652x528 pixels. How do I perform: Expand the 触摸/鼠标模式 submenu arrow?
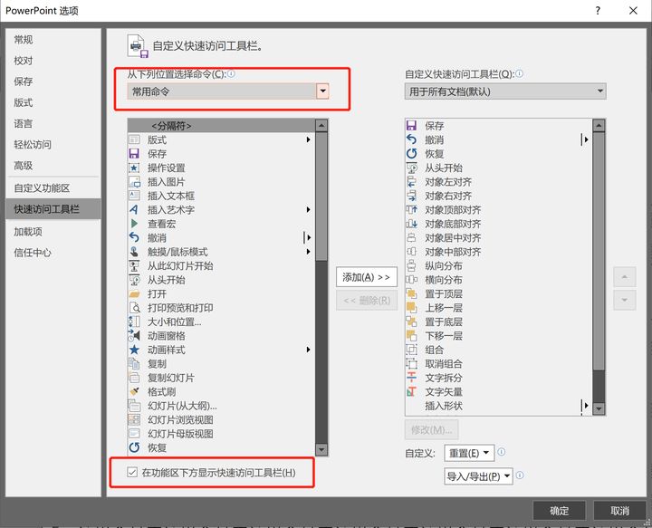tap(308, 252)
